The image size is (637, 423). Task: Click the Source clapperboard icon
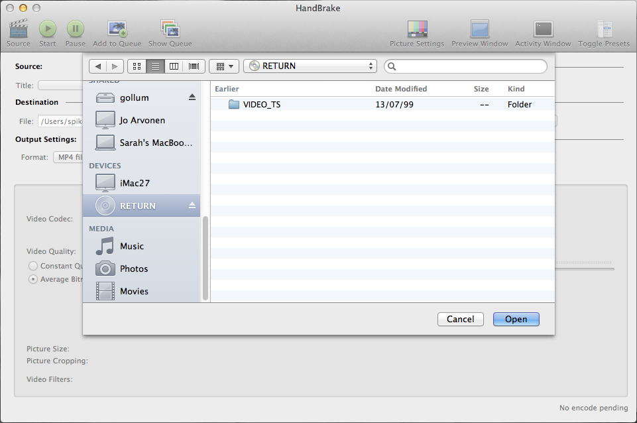tap(18, 29)
